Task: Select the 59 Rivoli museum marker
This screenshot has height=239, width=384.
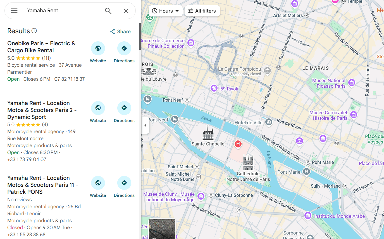Action: [x=214, y=88]
